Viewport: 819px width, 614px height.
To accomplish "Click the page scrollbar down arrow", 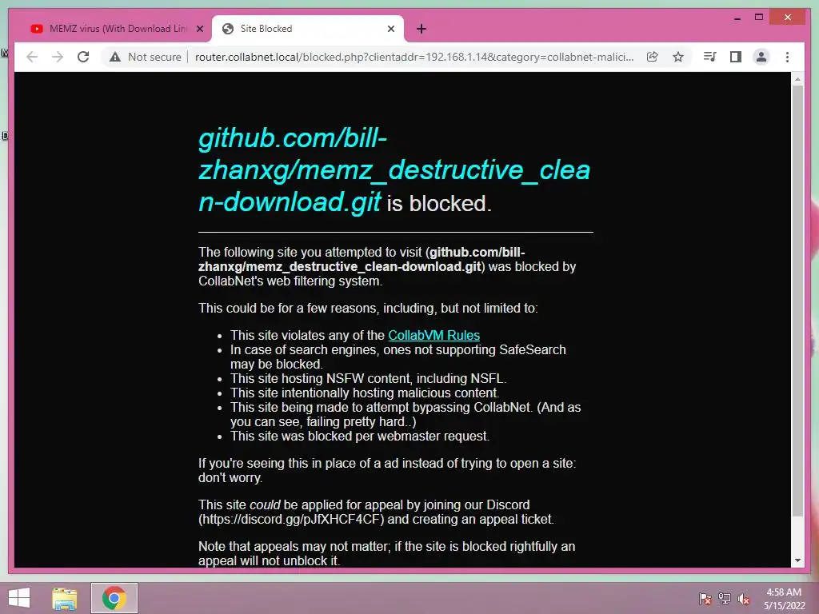I will pos(797,560).
